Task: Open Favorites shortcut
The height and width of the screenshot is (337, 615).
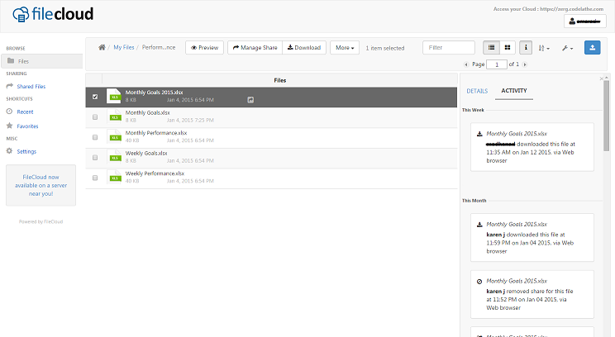Action: point(27,126)
